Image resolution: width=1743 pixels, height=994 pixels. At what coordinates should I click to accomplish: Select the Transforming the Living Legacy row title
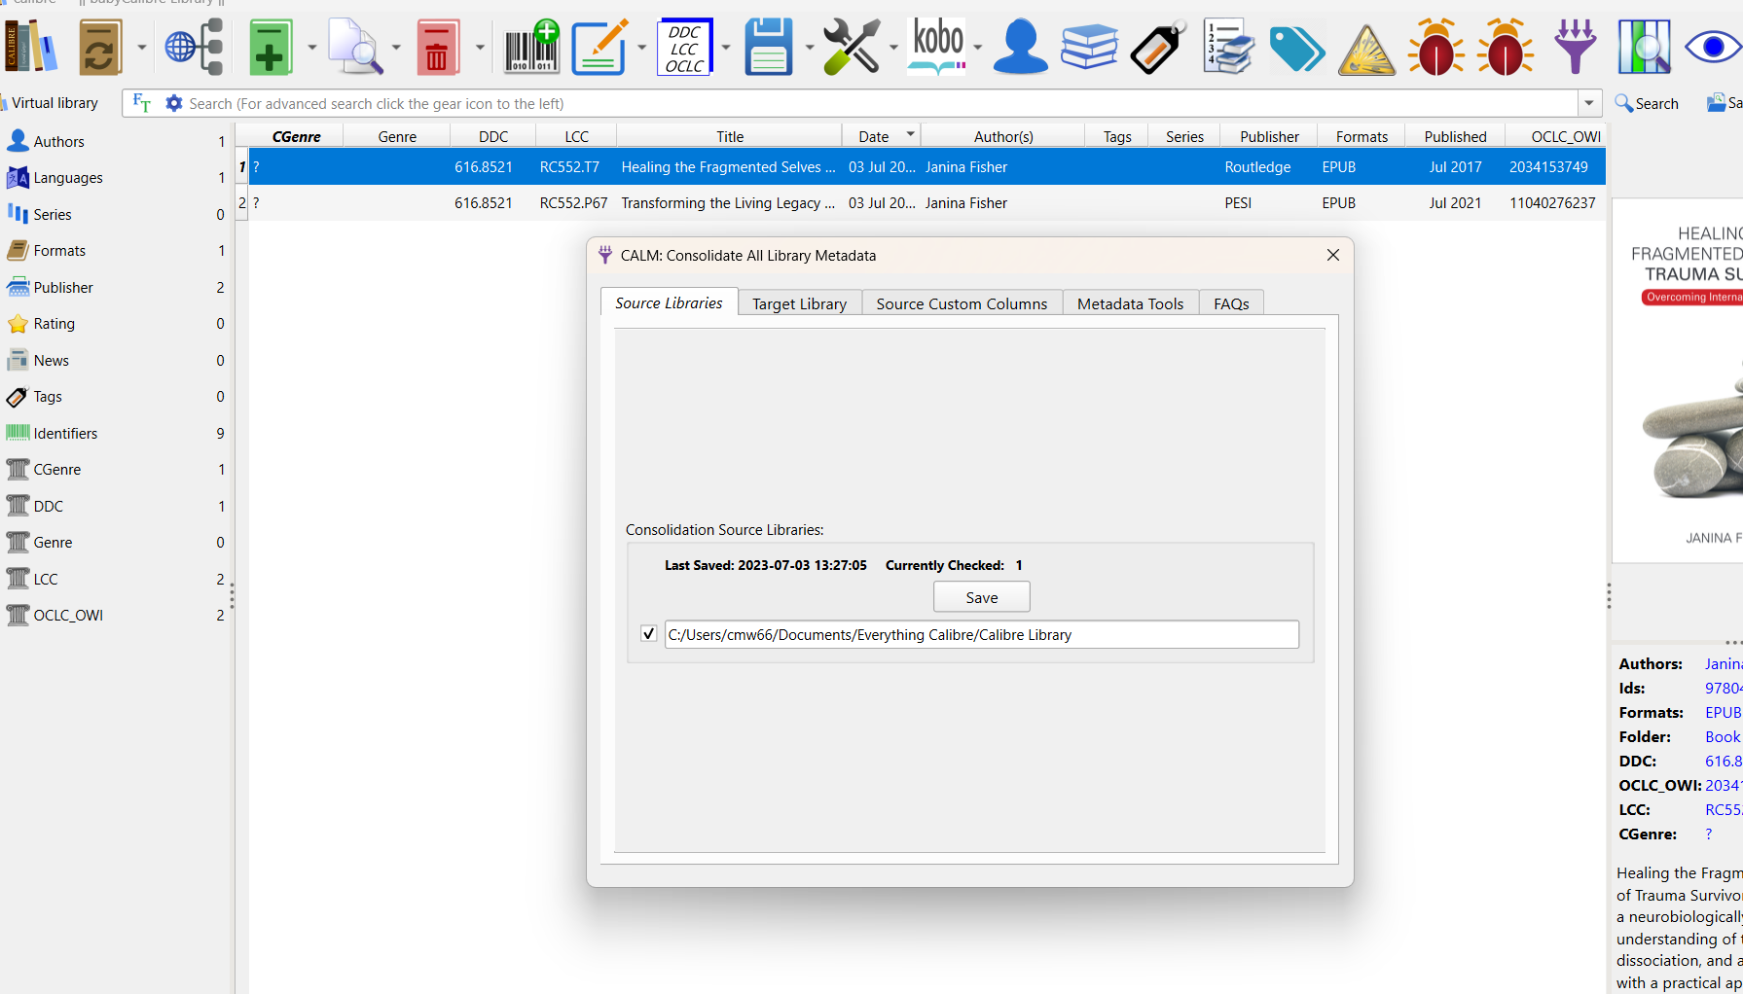click(x=728, y=202)
